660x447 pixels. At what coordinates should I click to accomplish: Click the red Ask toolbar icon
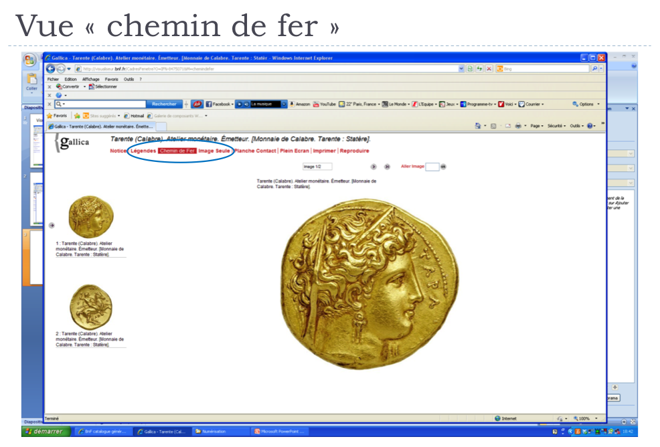[197, 104]
